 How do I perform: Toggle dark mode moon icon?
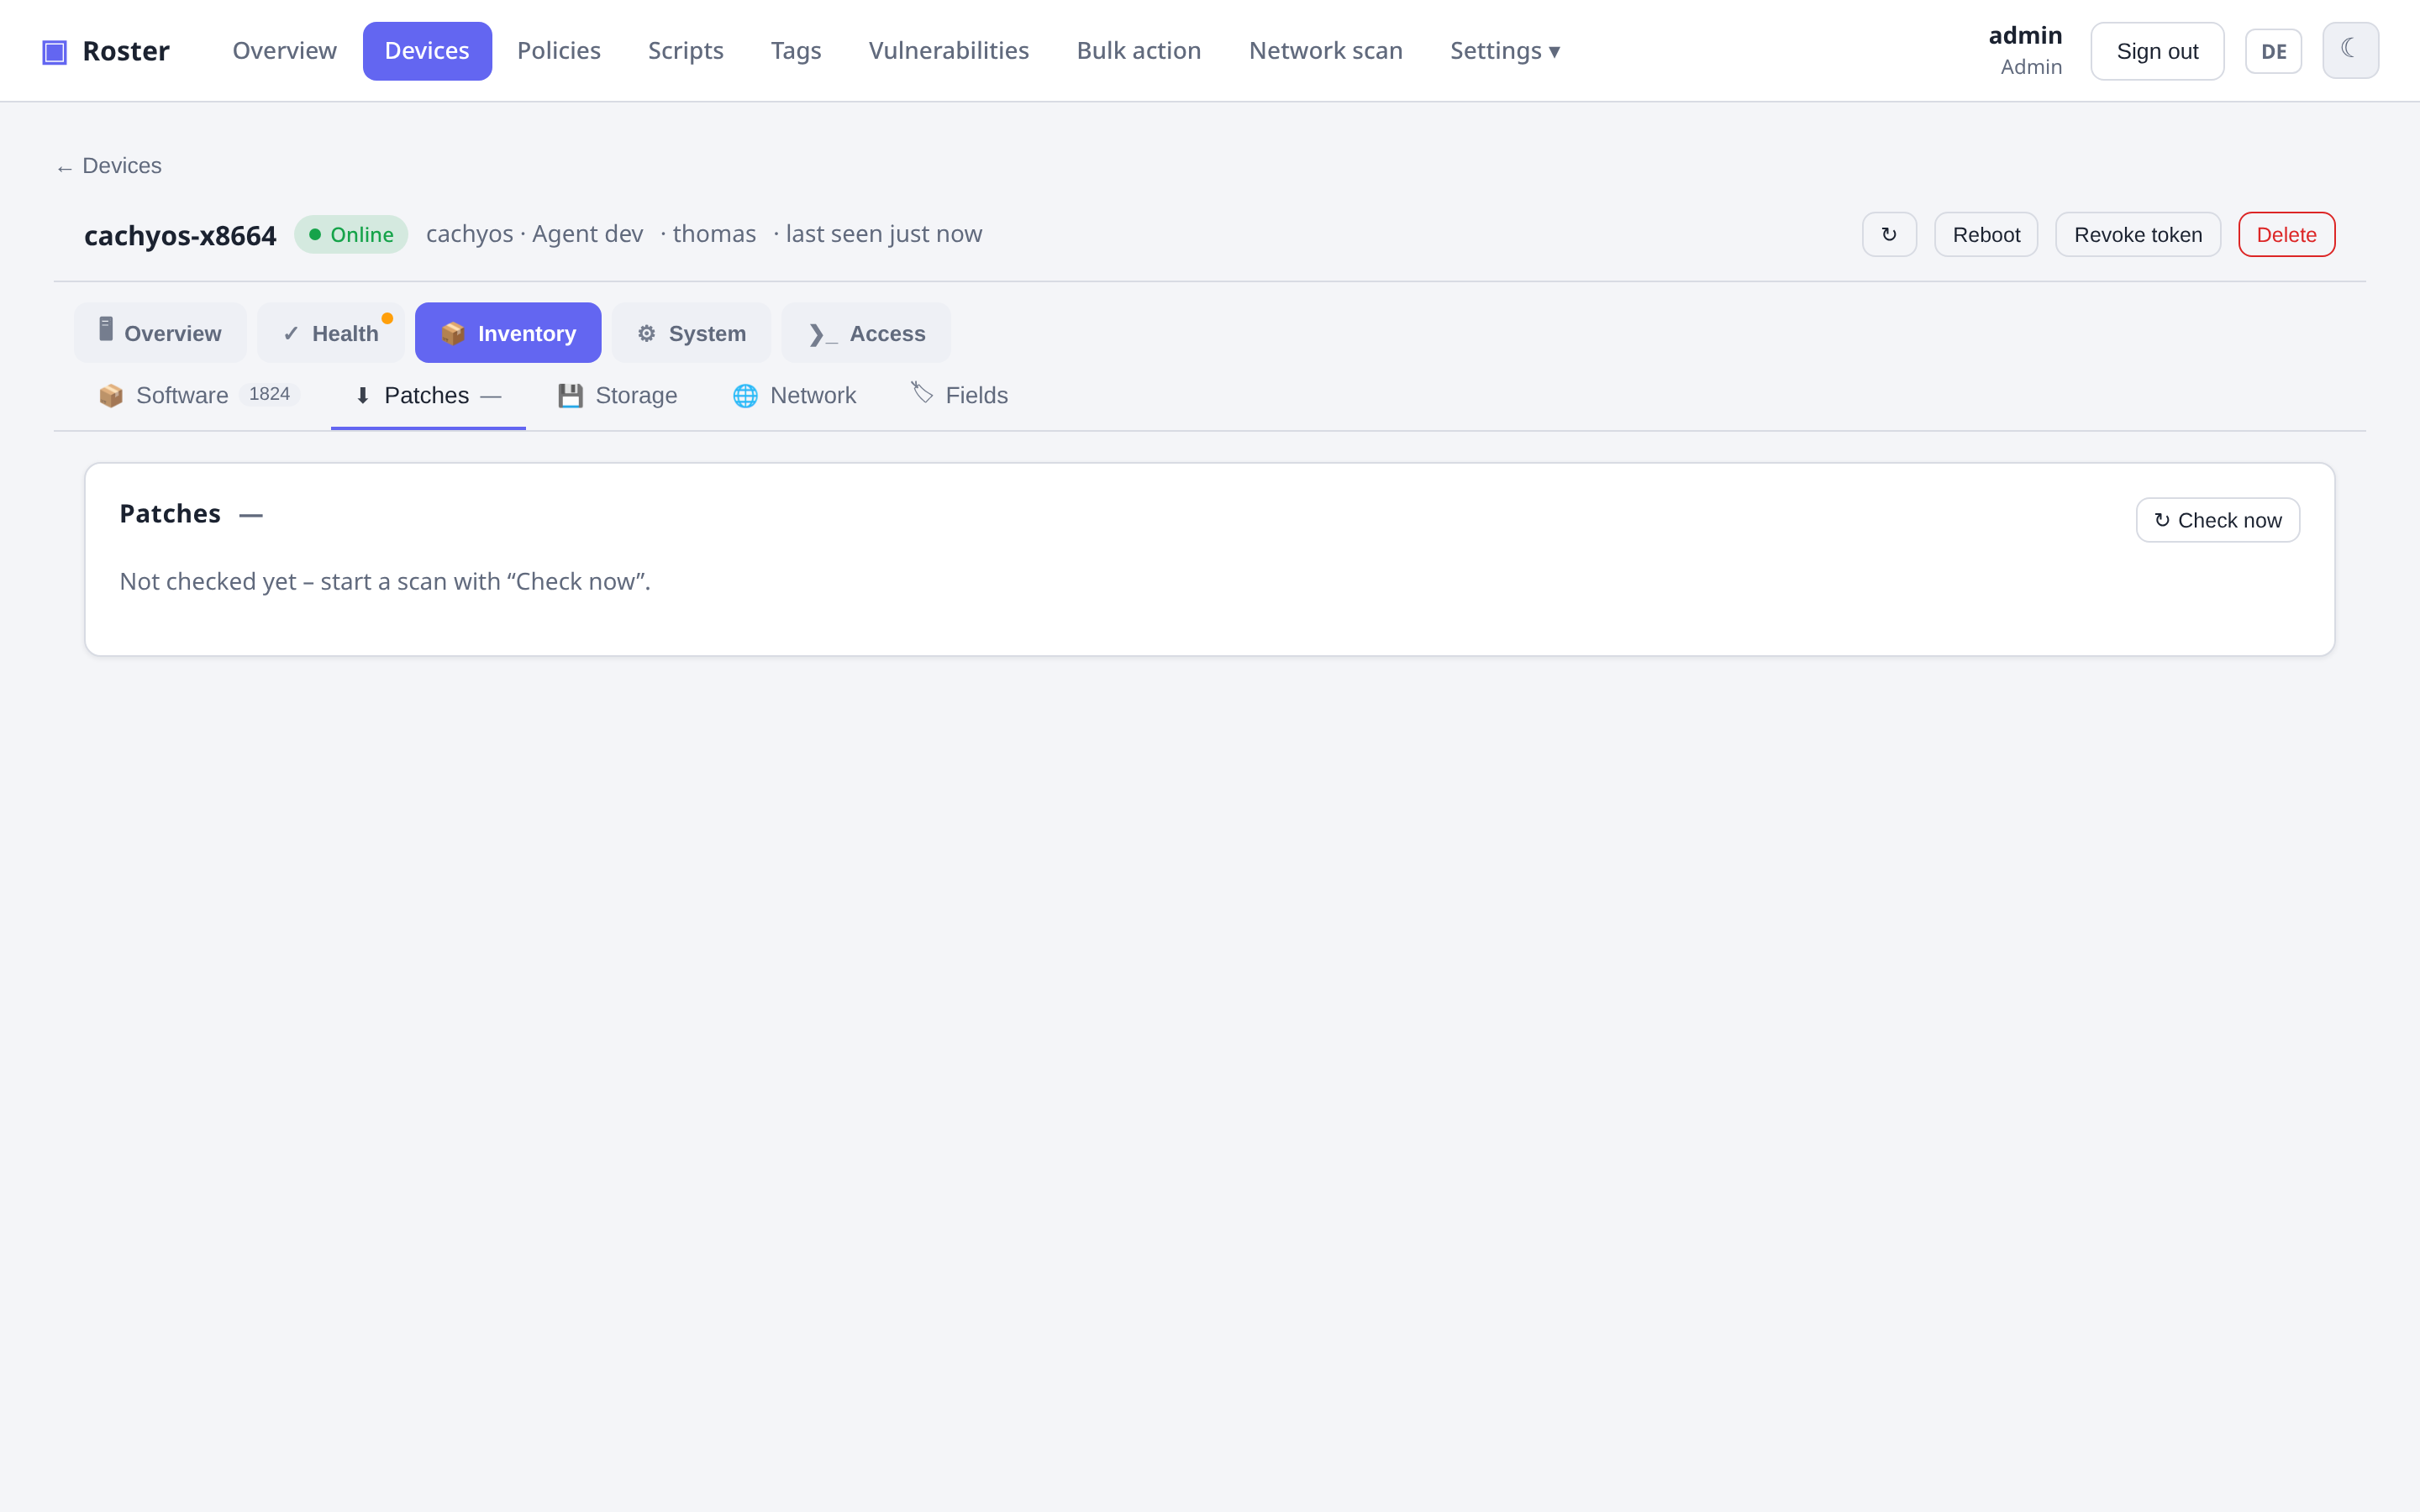(2350, 50)
